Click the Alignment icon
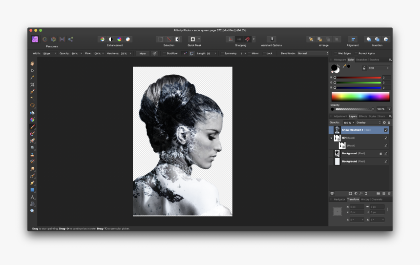This screenshot has height=265, width=420. (353, 40)
